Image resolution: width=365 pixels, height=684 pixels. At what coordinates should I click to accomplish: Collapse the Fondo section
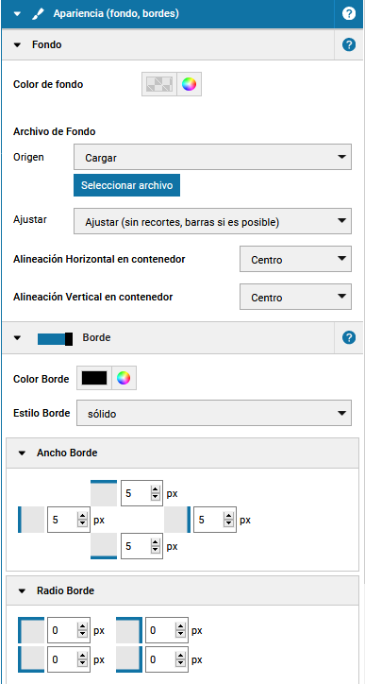coord(17,44)
